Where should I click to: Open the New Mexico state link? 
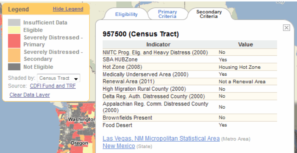(x=119, y=146)
